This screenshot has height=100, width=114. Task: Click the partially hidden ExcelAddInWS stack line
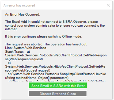point(56,81)
